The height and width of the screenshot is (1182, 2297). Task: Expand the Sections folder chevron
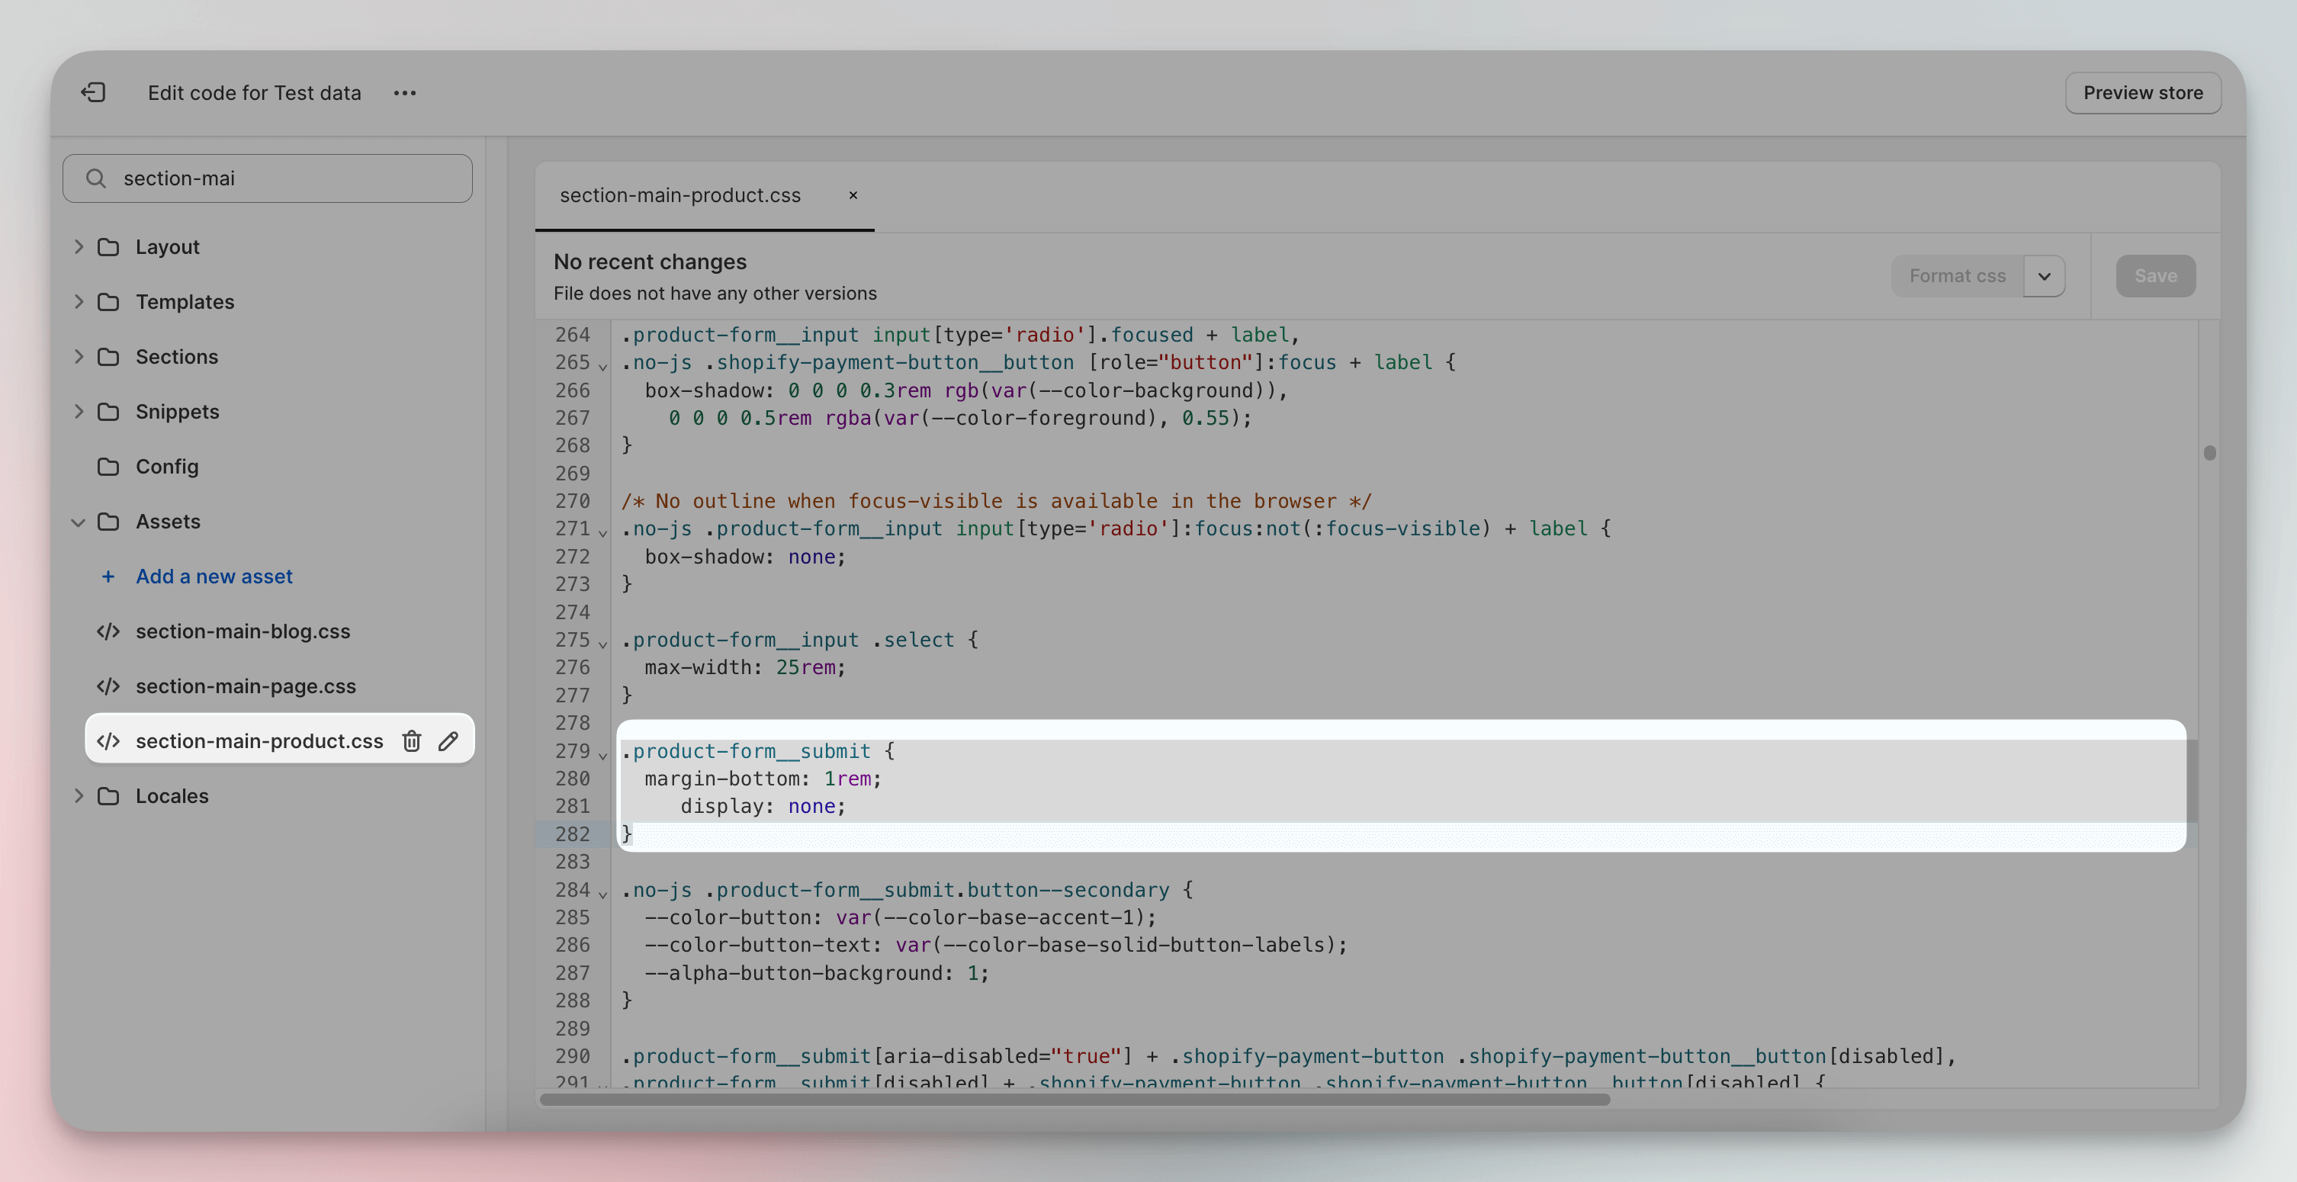point(79,357)
